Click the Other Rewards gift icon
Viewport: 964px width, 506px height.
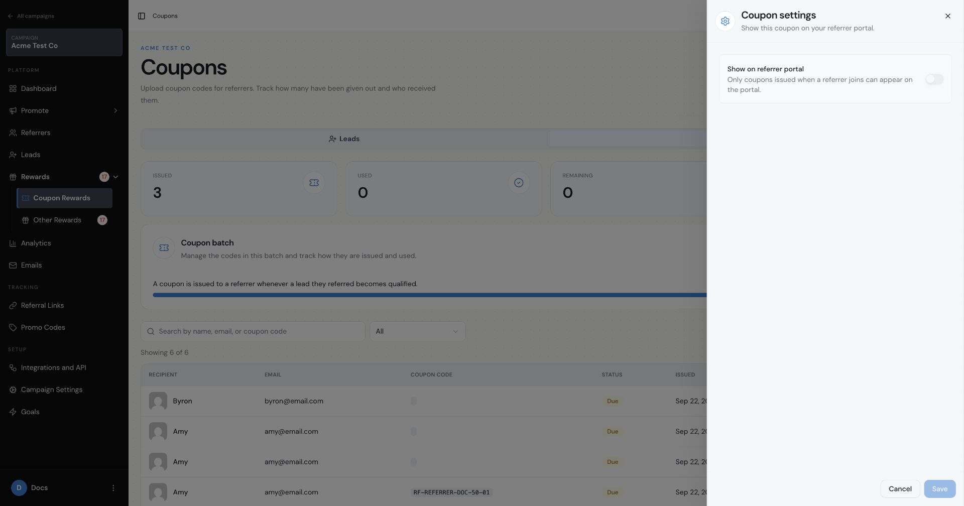(x=26, y=220)
